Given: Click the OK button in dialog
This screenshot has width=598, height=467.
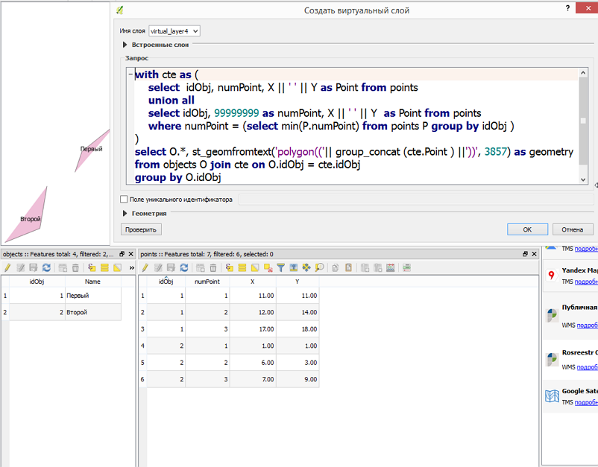Looking at the screenshot, I should [x=527, y=229].
